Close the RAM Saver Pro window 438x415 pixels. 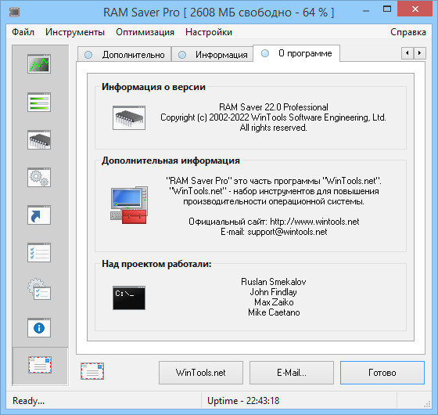pos(415,9)
